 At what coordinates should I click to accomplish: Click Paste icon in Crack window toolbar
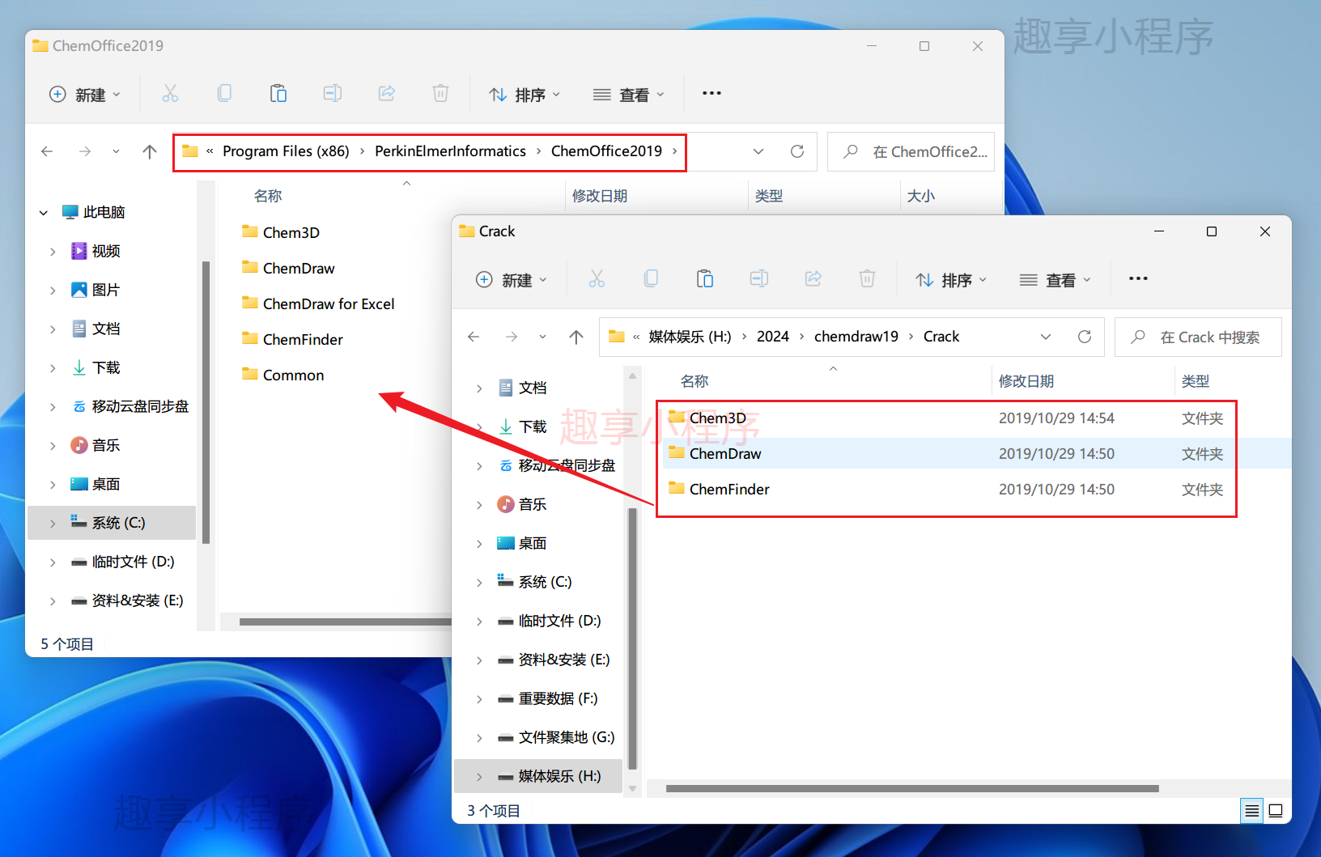pyautogui.click(x=705, y=279)
